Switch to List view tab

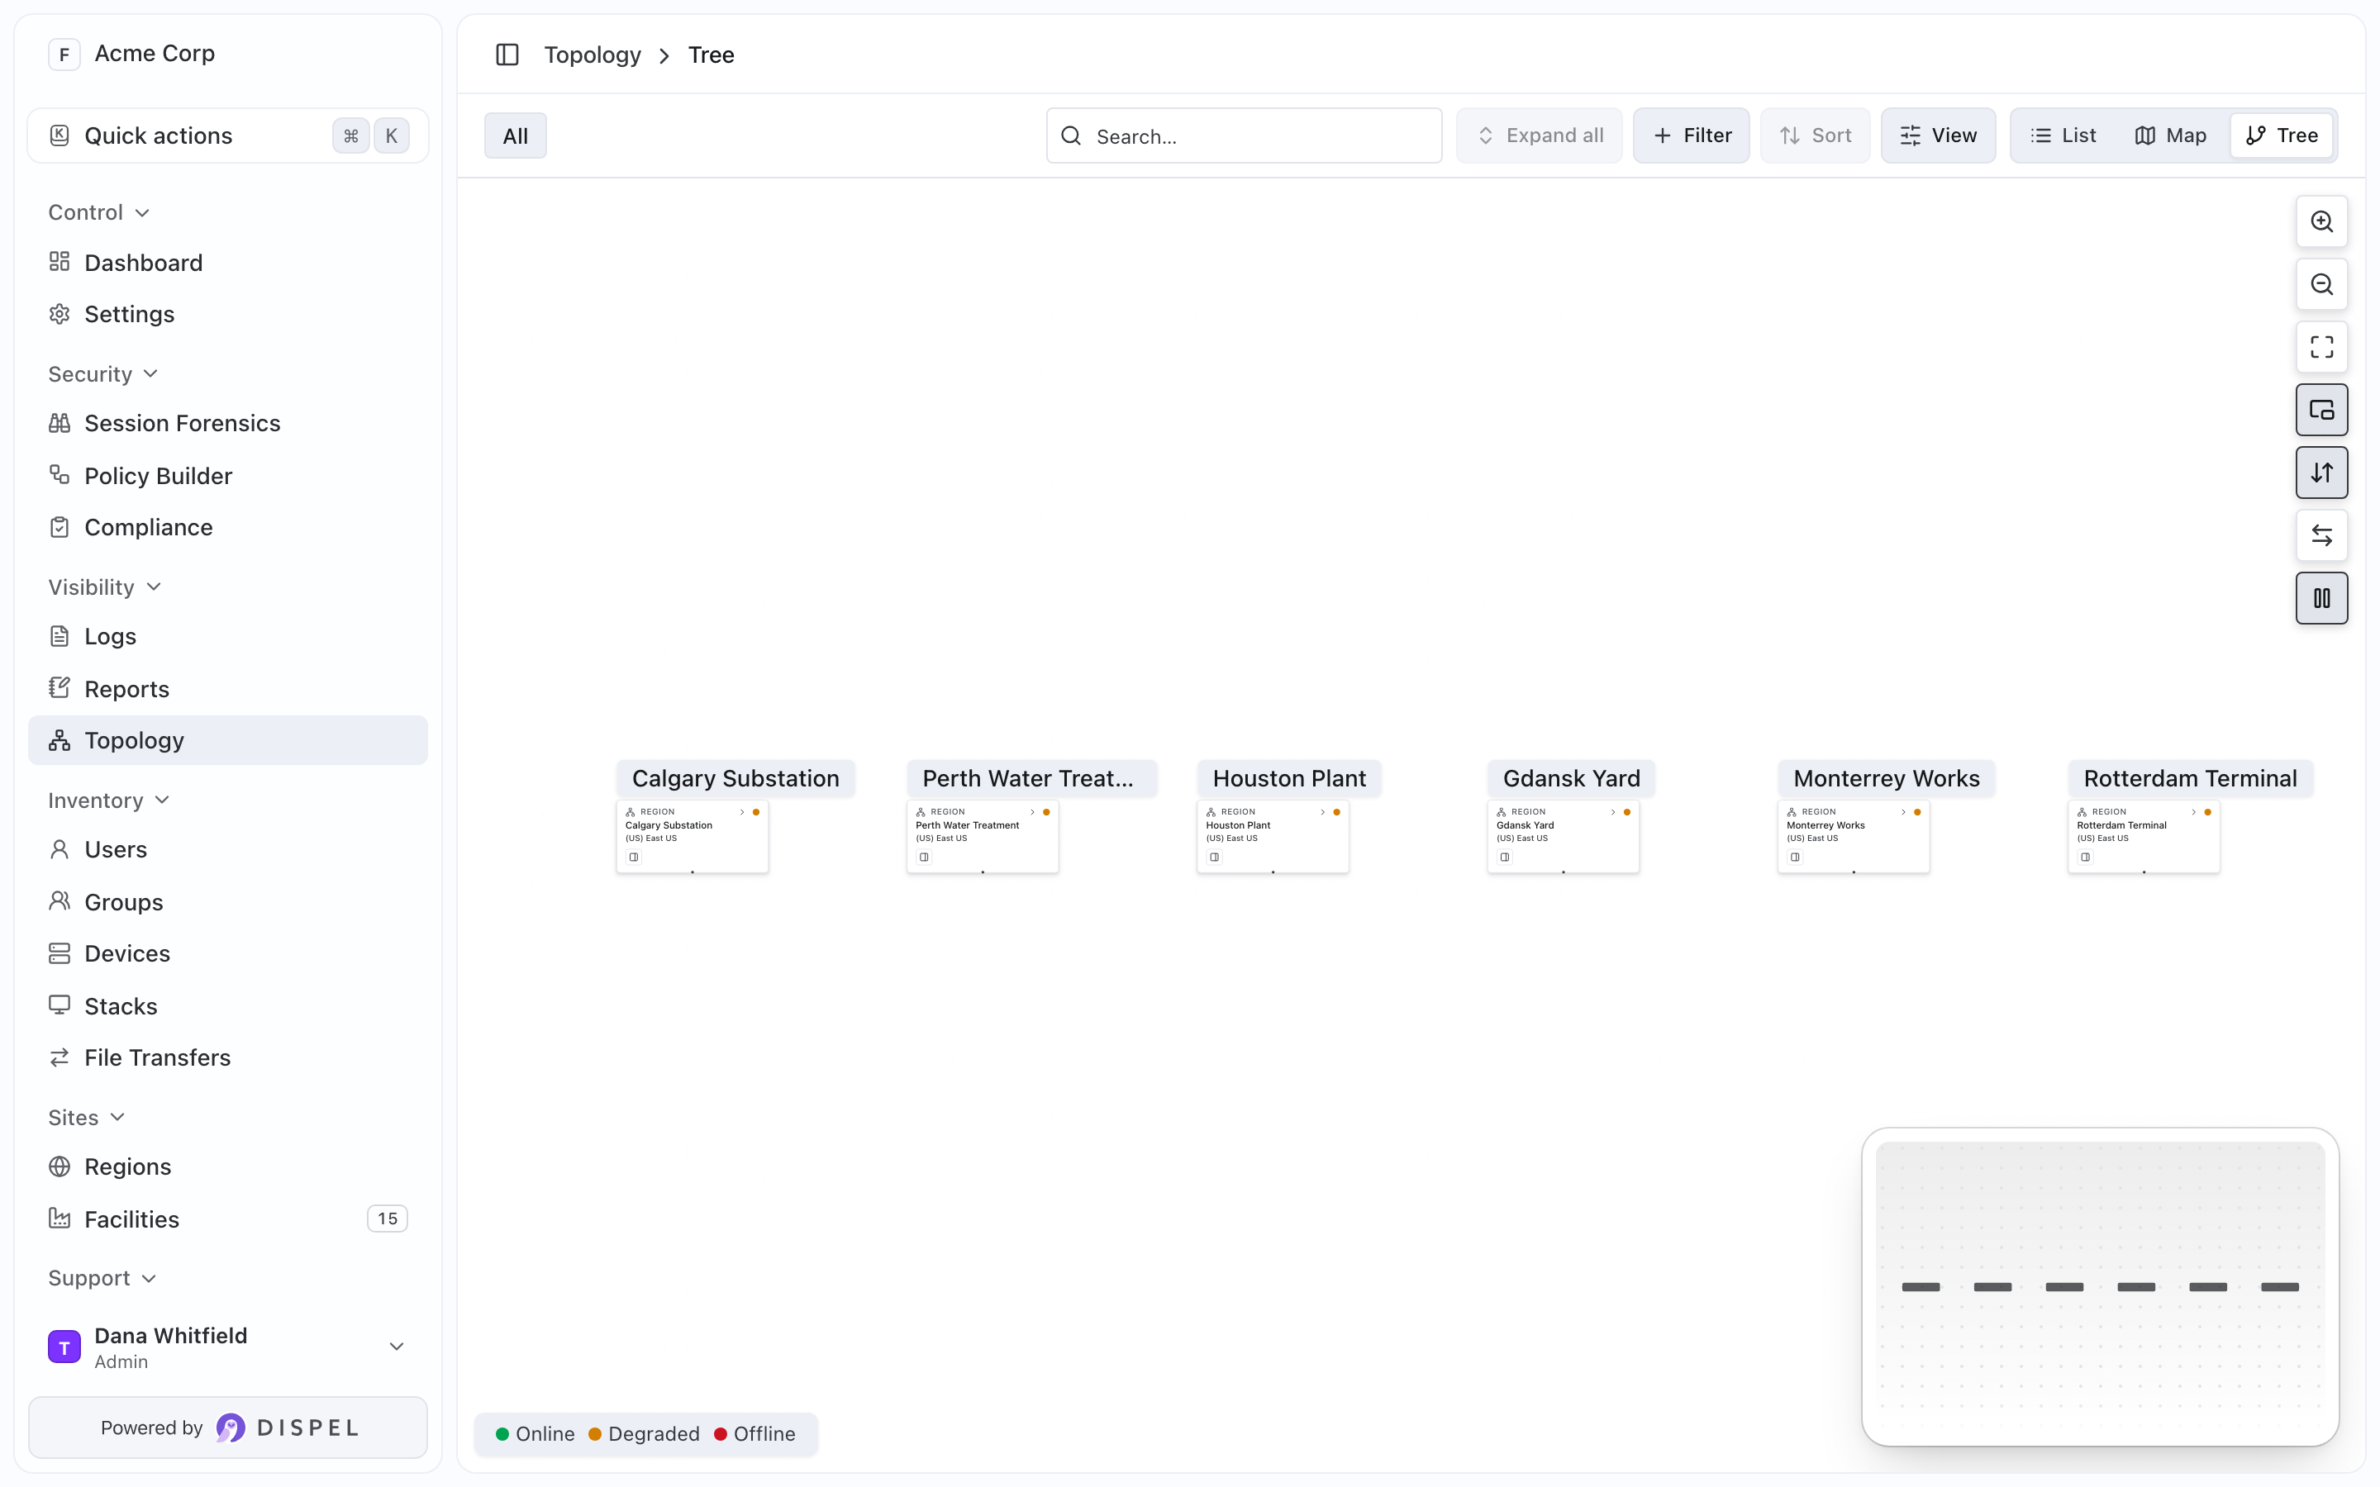(2063, 135)
